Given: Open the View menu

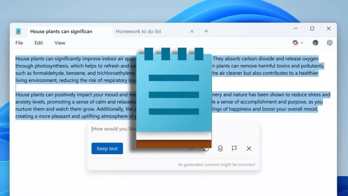Looking at the screenshot, I should pyautogui.click(x=60, y=43).
